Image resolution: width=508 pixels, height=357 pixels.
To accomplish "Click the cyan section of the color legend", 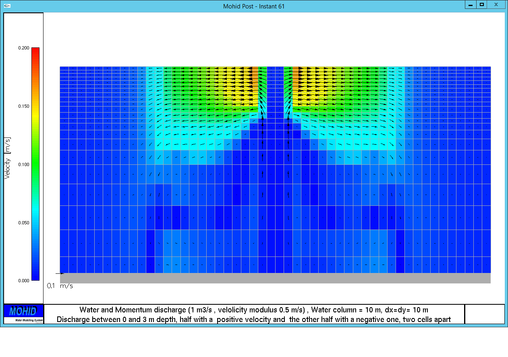I will 35,209.
